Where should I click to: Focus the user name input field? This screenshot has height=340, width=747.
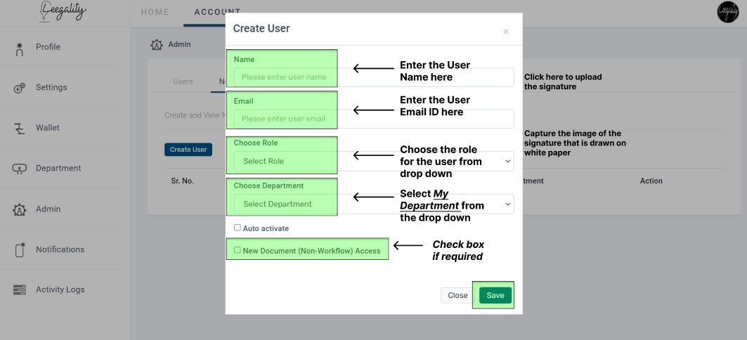tap(374, 77)
